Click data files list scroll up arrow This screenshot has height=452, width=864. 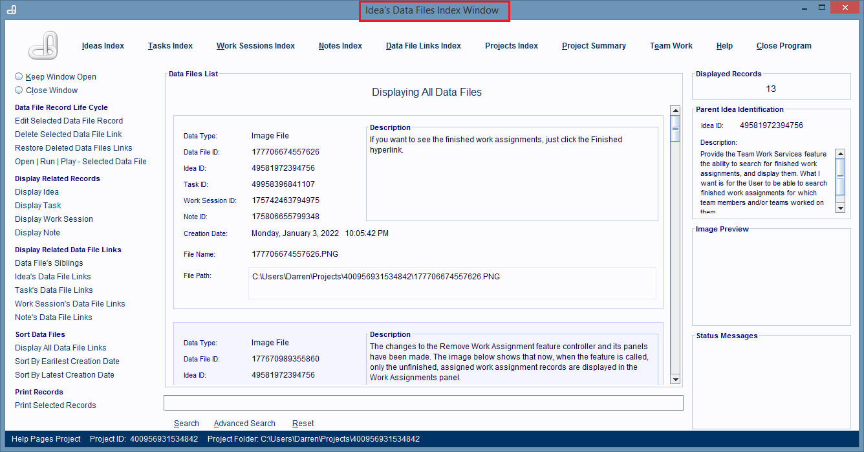[675, 111]
